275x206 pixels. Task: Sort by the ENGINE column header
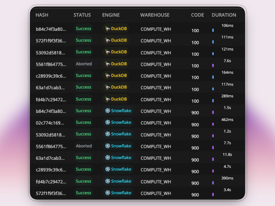coord(111,15)
